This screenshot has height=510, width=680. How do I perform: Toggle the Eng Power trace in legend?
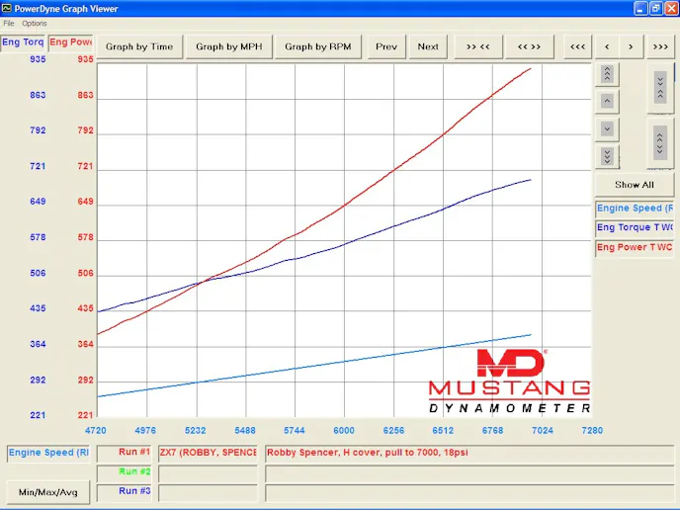[635, 247]
